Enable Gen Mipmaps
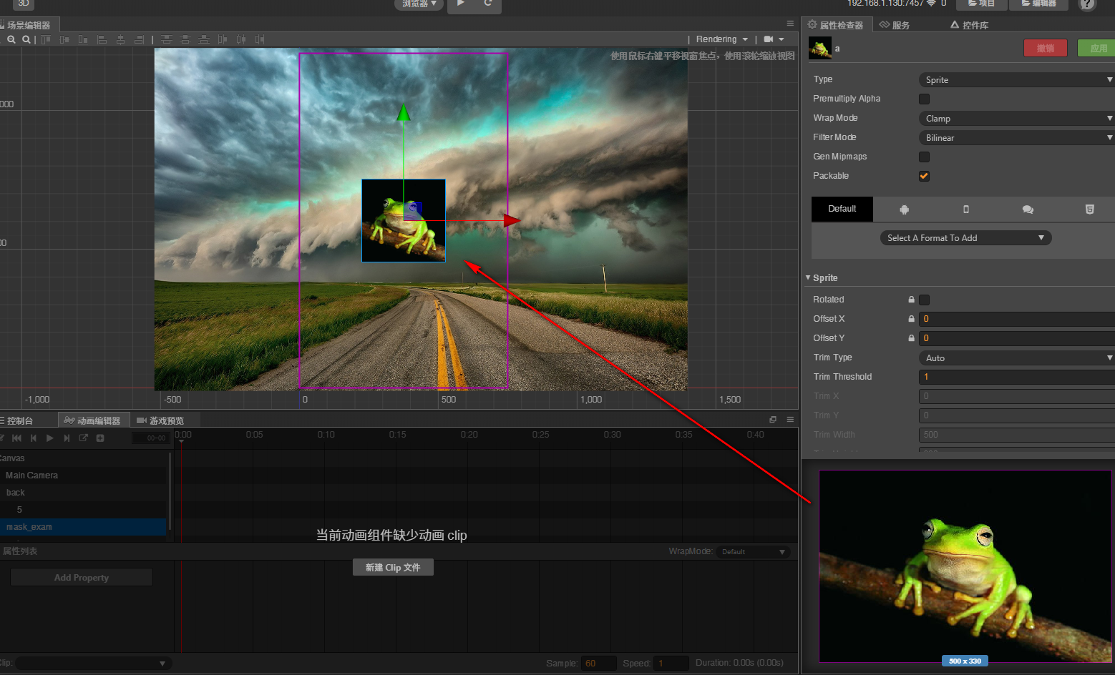 pos(924,157)
